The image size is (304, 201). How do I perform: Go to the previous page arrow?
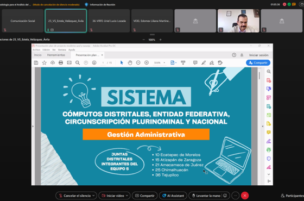click(86, 62)
